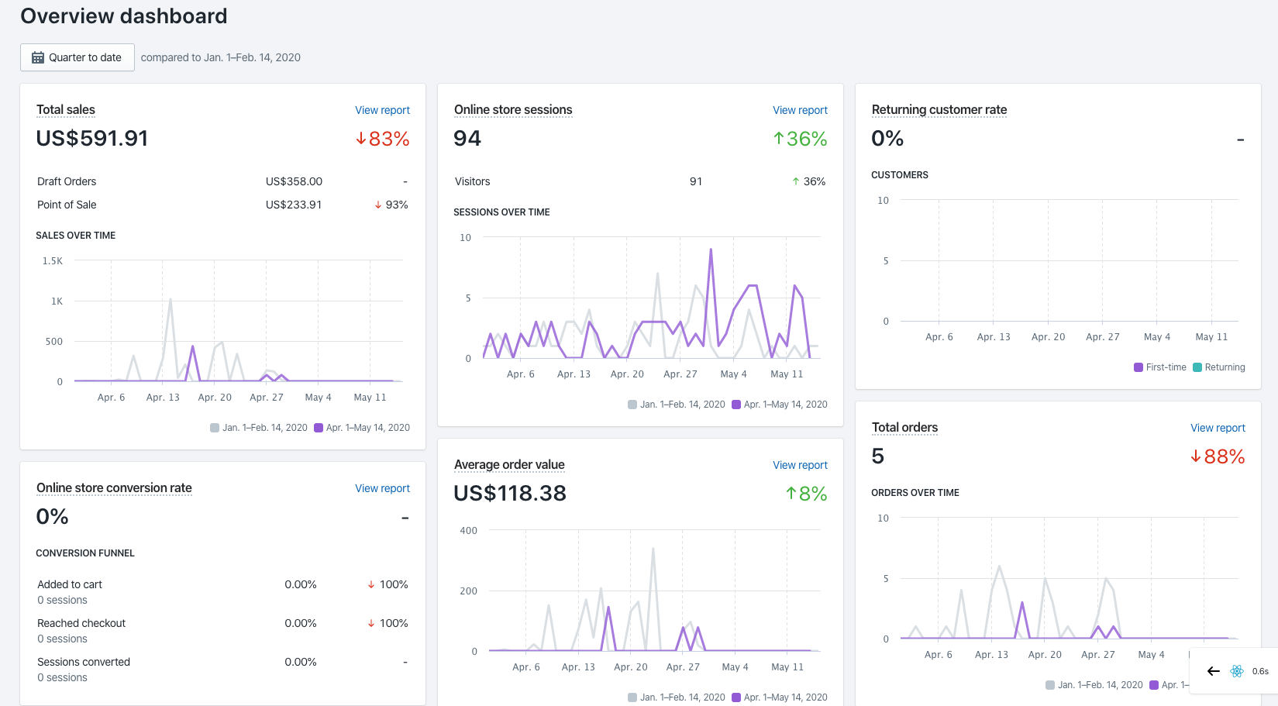View report for Average order value

tap(800, 465)
